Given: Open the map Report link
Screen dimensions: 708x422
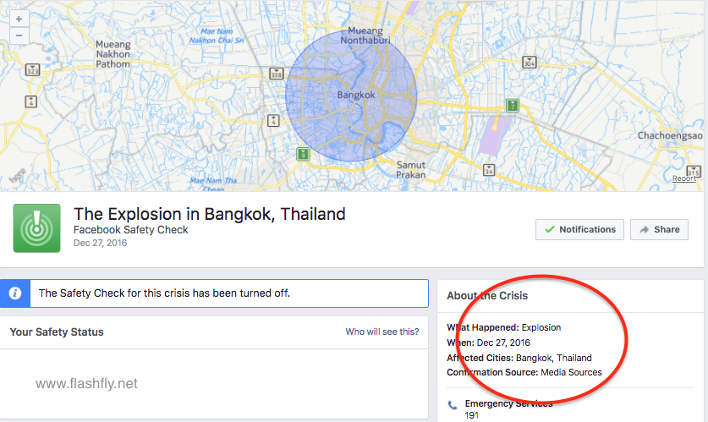Looking at the screenshot, I should (683, 178).
